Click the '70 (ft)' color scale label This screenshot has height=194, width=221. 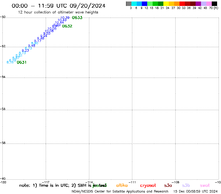[x=214, y=8]
